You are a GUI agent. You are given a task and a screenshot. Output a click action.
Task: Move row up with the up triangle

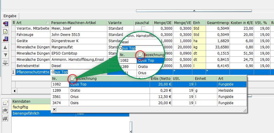click(x=5, y=47)
